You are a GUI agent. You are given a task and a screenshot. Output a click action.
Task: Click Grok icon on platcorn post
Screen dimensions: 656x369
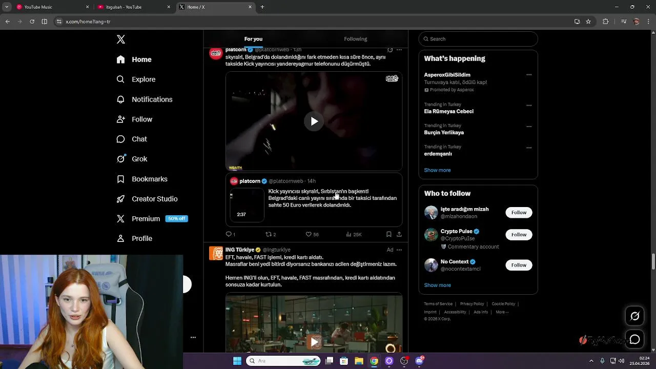point(390,50)
